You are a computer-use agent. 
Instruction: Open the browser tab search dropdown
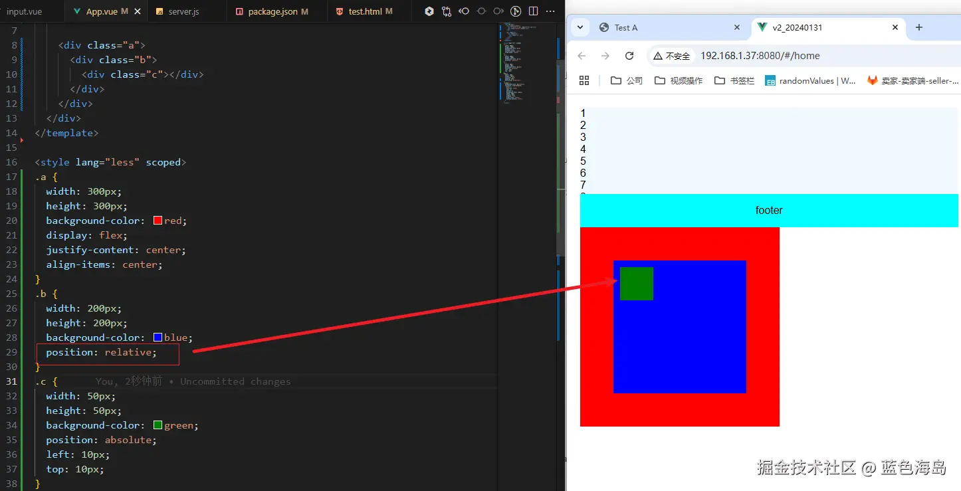click(580, 27)
